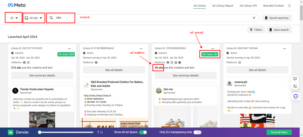Open the hamburger menu beside Branded Content
The height and width of the screenshot is (137, 303).
[x=289, y=6]
